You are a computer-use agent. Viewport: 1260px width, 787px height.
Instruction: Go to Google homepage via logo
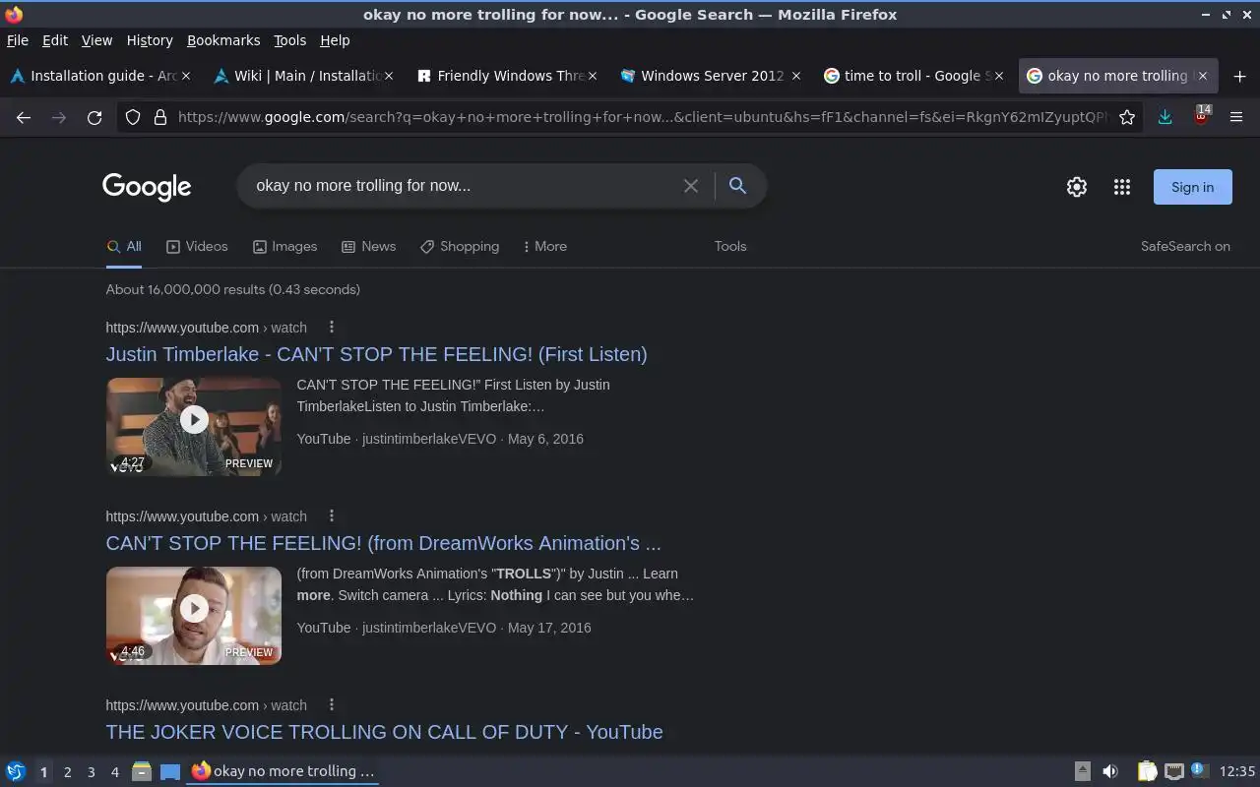pos(147,187)
